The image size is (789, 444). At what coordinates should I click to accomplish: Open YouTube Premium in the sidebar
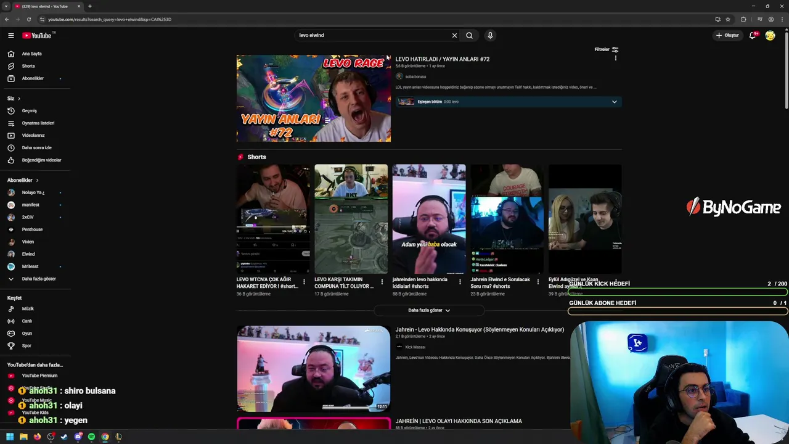[x=39, y=376]
